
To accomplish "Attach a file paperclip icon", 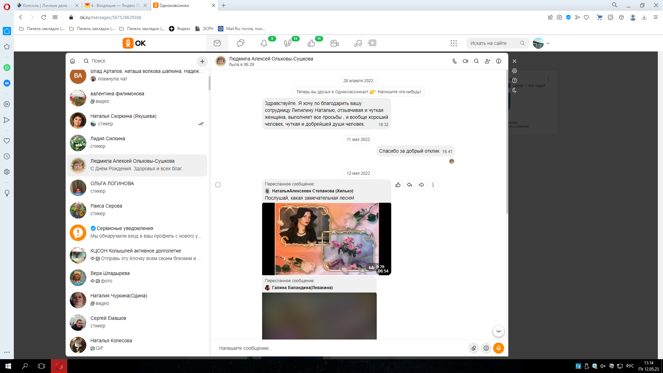I will coord(474,348).
